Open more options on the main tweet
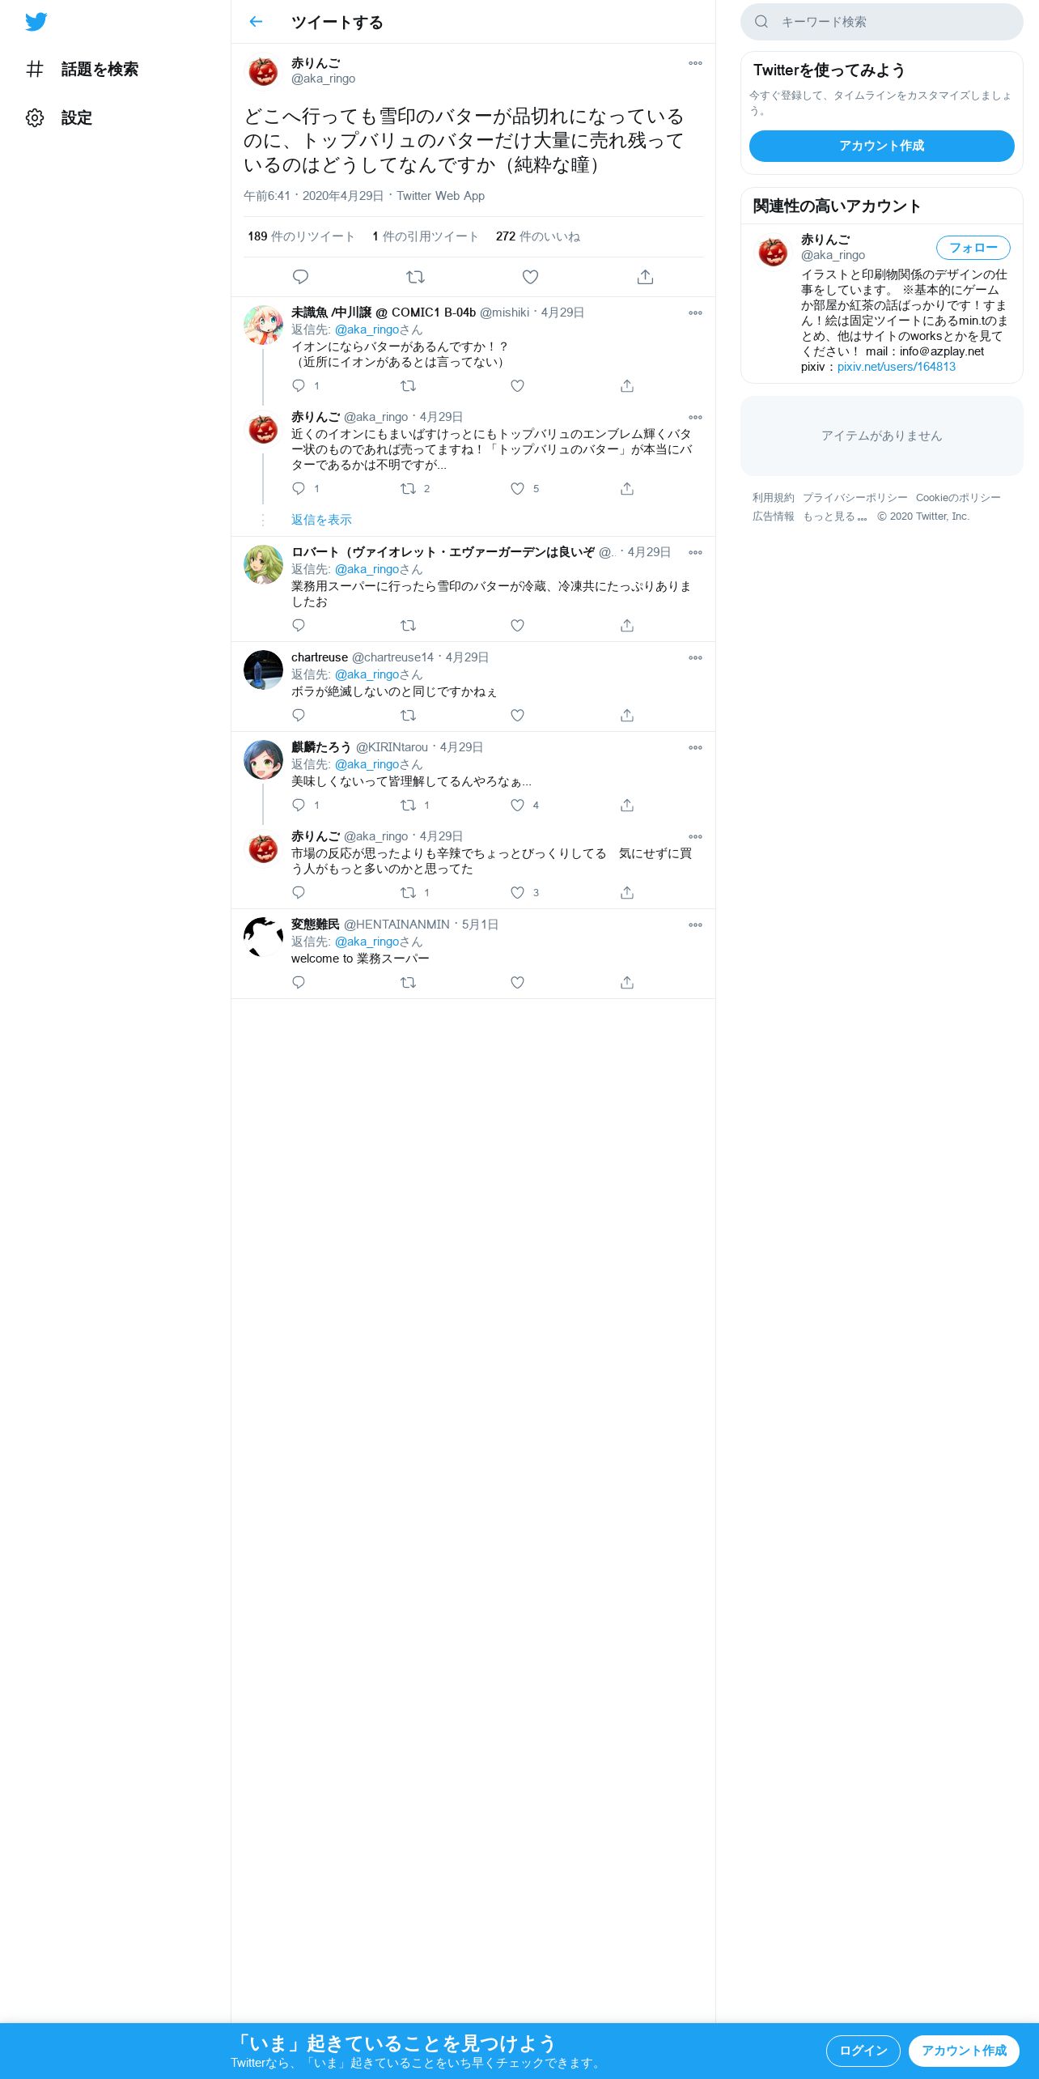 [x=695, y=63]
